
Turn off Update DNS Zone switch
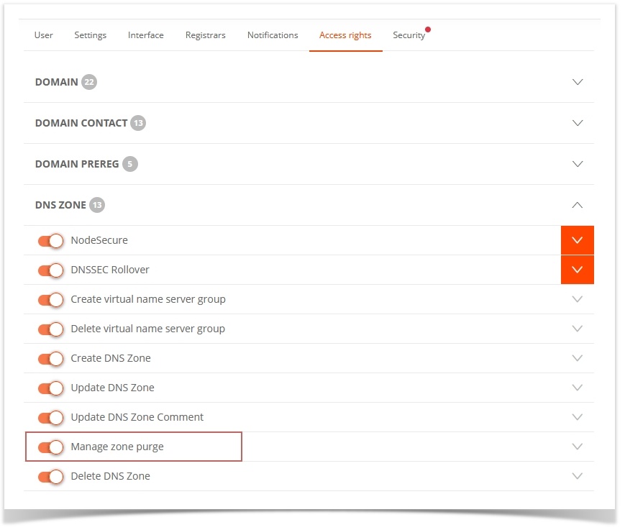click(x=50, y=388)
